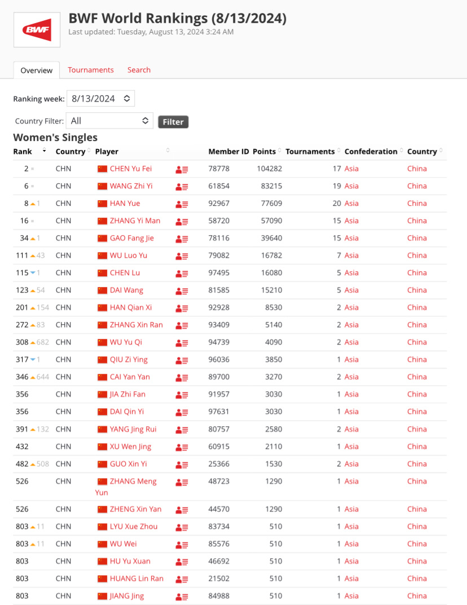Click the BWF logo image
467x605 pixels.
(x=37, y=30)
